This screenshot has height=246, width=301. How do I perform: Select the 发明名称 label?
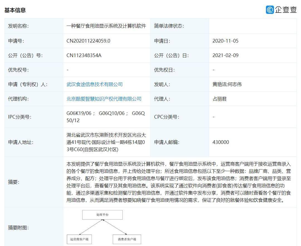[x=18, y=26]
